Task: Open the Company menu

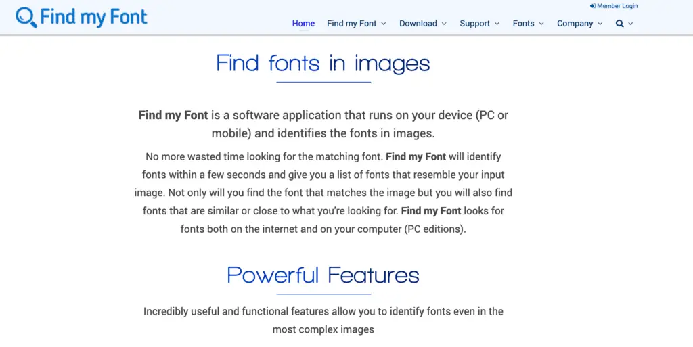Action: pos(575,24)
